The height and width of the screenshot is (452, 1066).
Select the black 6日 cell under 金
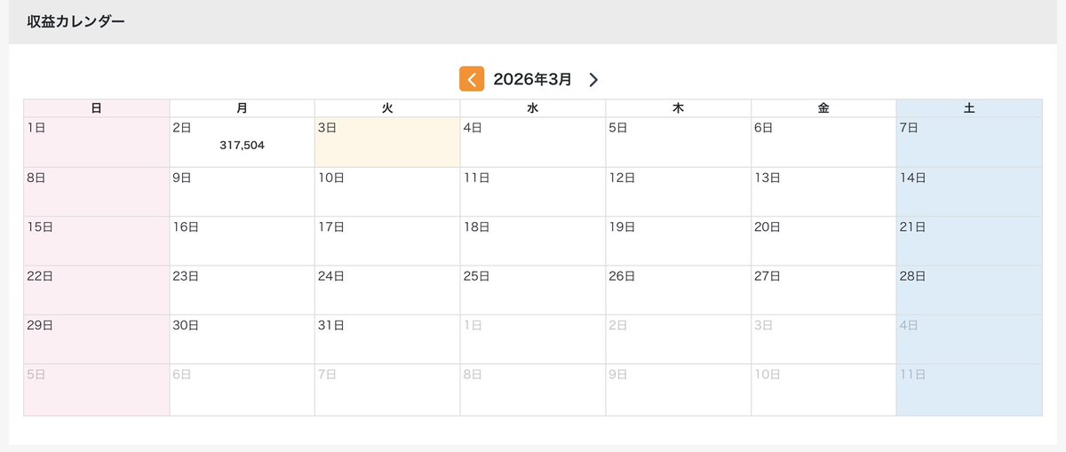point(823,142)
